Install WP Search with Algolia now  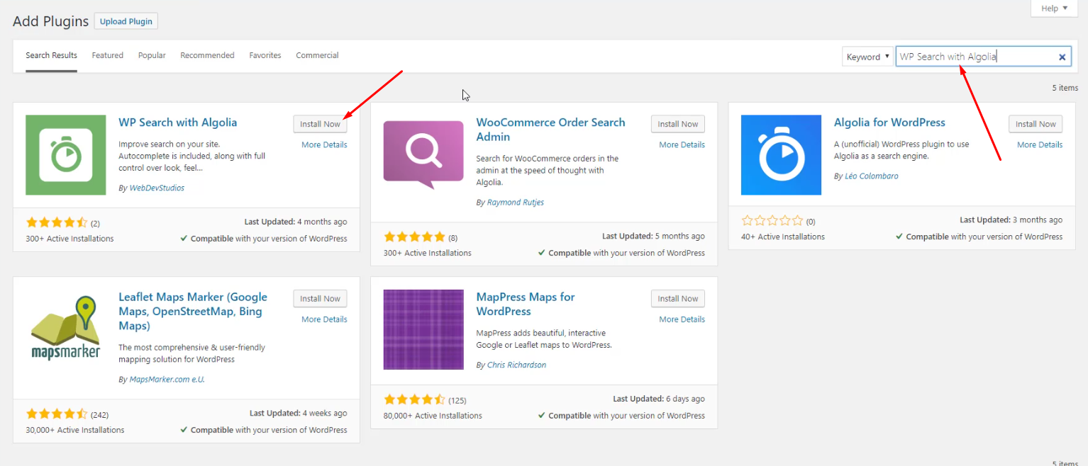pyautogui.click(x=321, y=124)
